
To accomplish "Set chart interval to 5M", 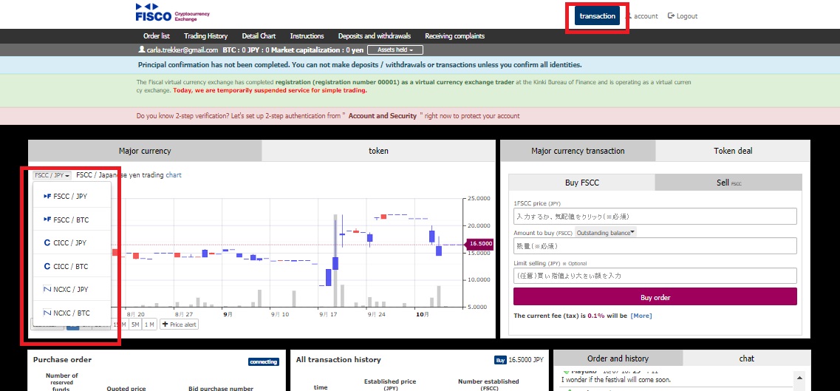I will (135, 324).
